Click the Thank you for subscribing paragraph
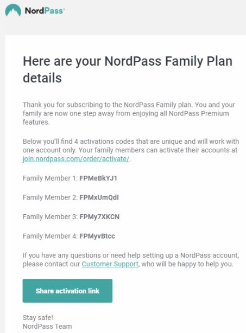Viewport: 246px width, 333px height. (x=129, y=113)
